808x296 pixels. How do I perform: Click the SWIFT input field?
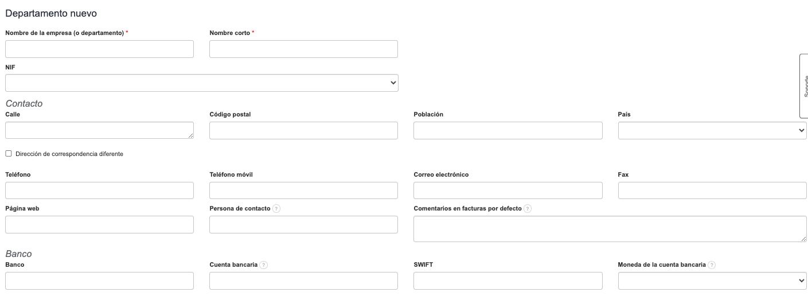tap(508, 281)
